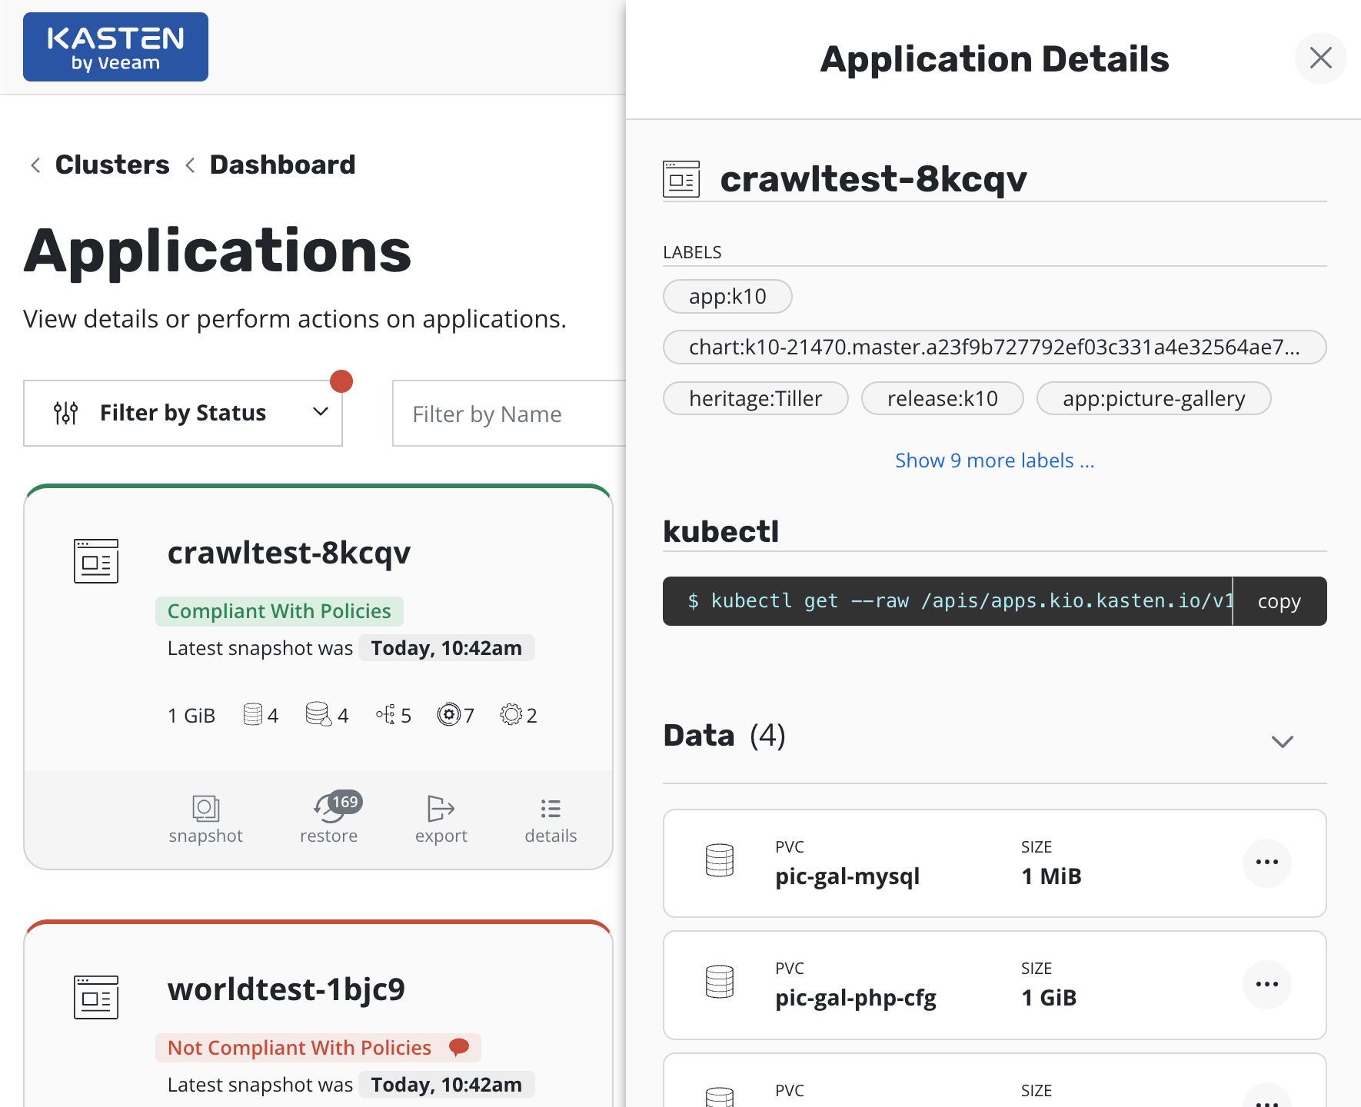The width and height of the screenshot is (1361, 1107).
Task: Click the worldtest-1bjc9 application icon
Action: (x=96, y=997)
